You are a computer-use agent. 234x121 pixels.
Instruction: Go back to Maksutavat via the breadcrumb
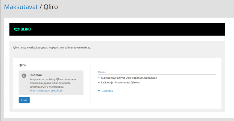[x=21, y=7]
